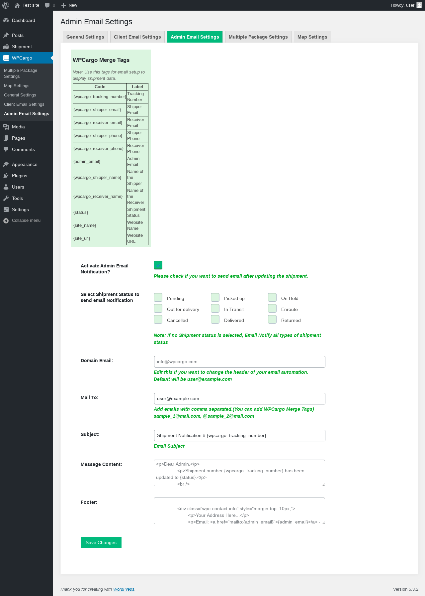Select the Admin Email Settings tab

click(195, 37)
